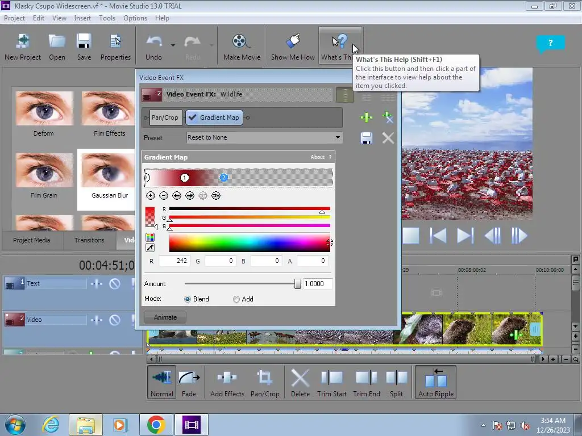Select the Blend mode radio button
This screenshot has height=436, width=582.
(x=188, y=299)
